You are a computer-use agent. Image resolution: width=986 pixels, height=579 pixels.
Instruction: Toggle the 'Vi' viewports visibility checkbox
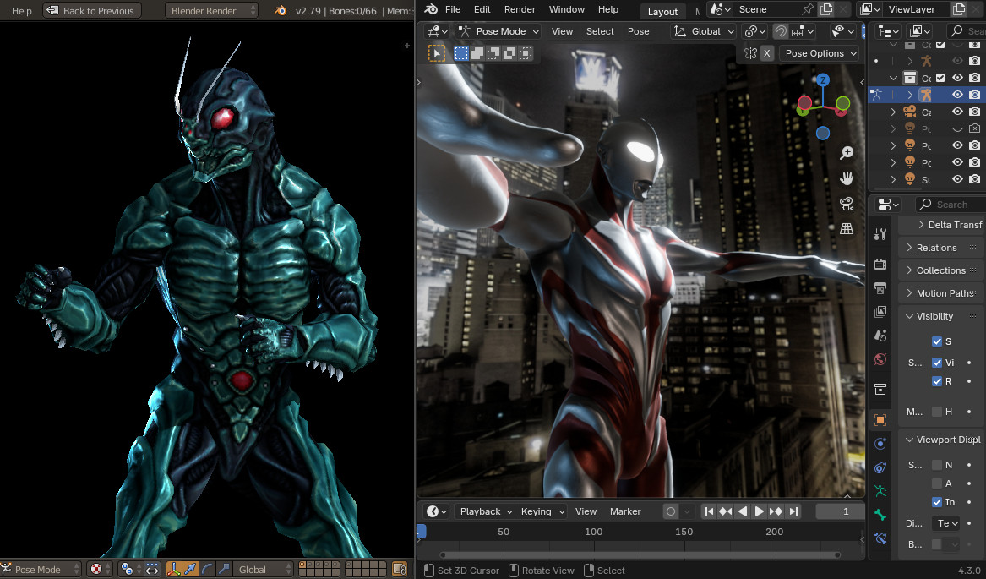(x=937, y=363)
